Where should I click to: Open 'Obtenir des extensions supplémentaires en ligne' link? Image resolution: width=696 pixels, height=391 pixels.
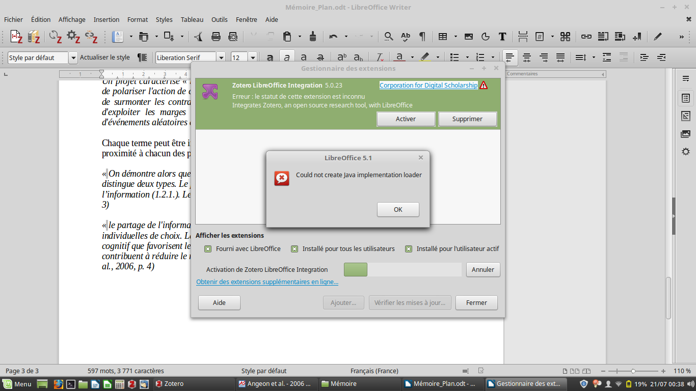pyautogui.click(x=267, y=282)
